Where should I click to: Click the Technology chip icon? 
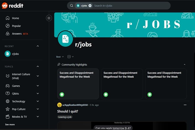tap(7, 101)
